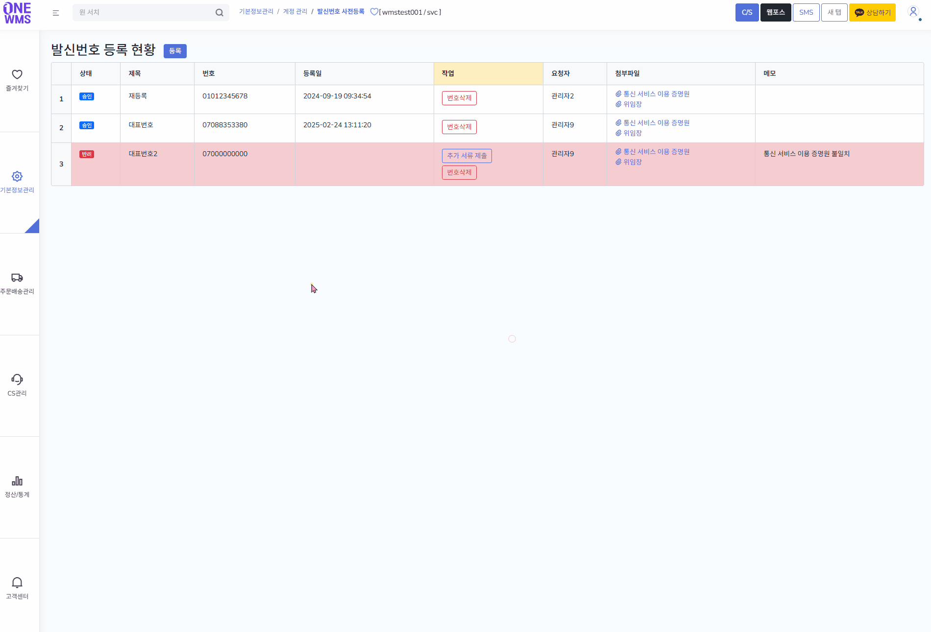The image size is (931, 632).
Task: Open the user profile icon
Action: pyautogui.click(x=913, y=12)
